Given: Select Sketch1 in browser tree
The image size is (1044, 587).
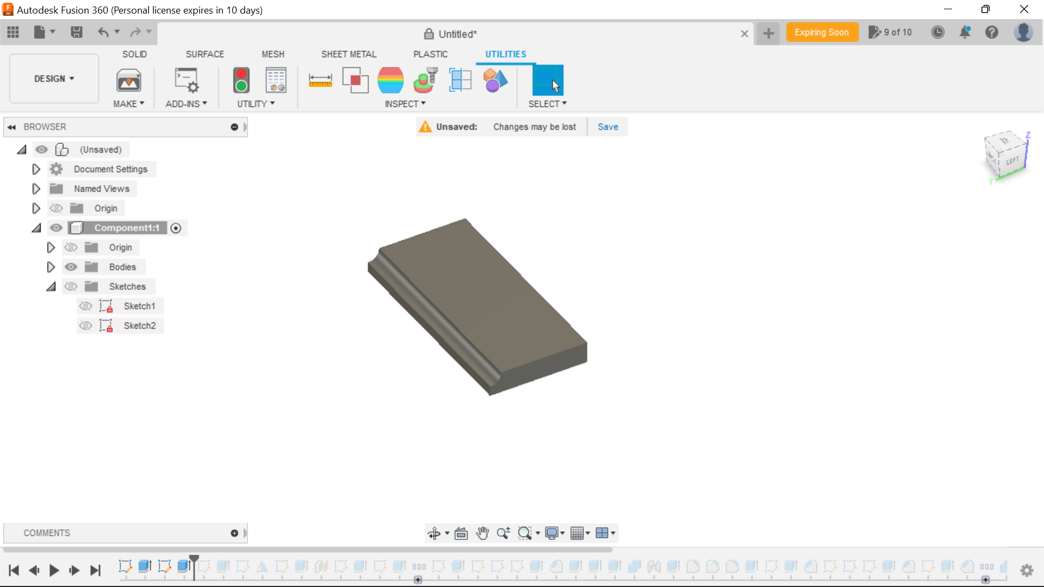Looking at the screenshot, I should click(139, 306).
